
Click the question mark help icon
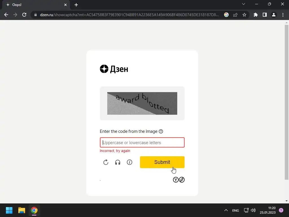coord(161,131)
